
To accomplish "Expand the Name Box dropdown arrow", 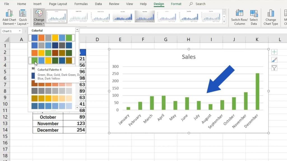I will 20,31.
